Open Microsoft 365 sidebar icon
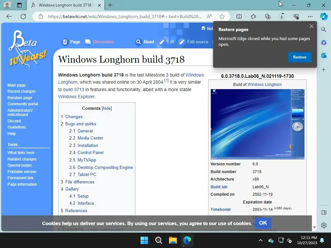331x248 pixels. (324, 42)
